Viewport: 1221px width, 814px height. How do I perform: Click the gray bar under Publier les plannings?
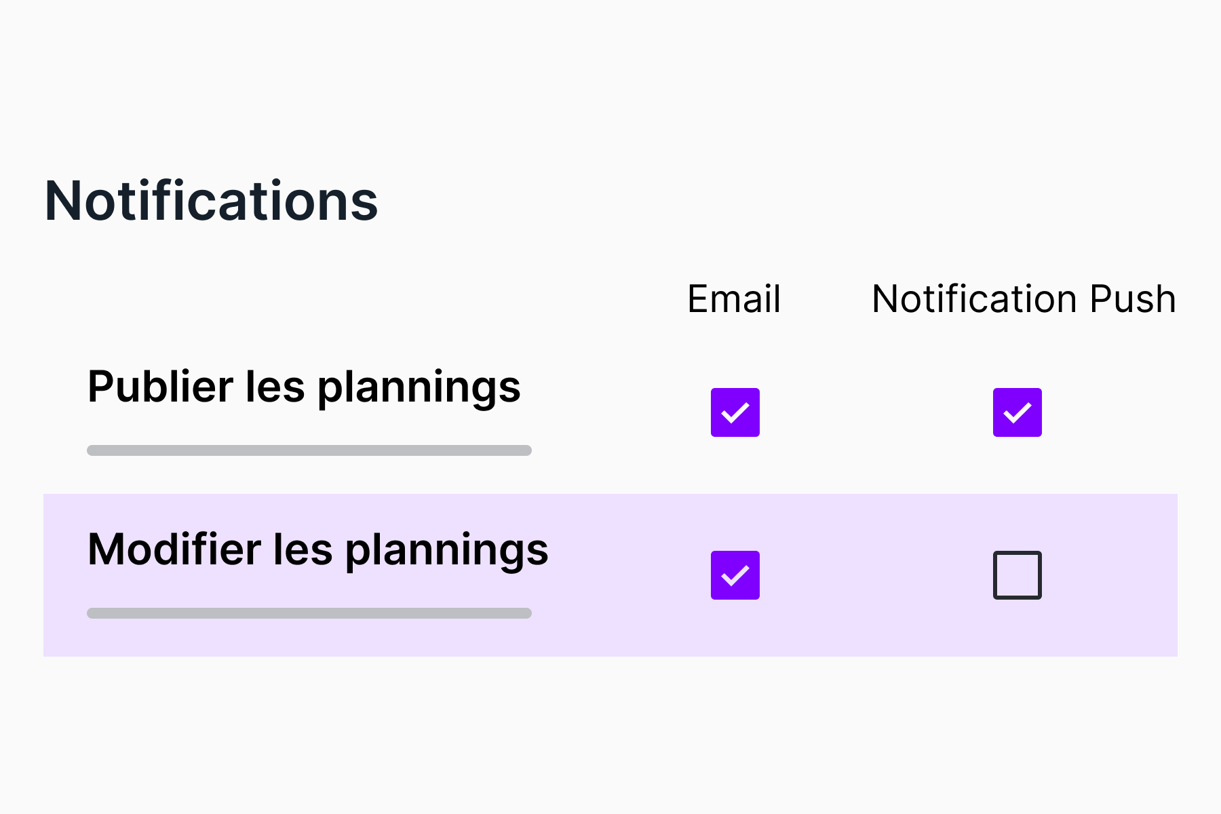pyautogui.click(x=309, y=450)
